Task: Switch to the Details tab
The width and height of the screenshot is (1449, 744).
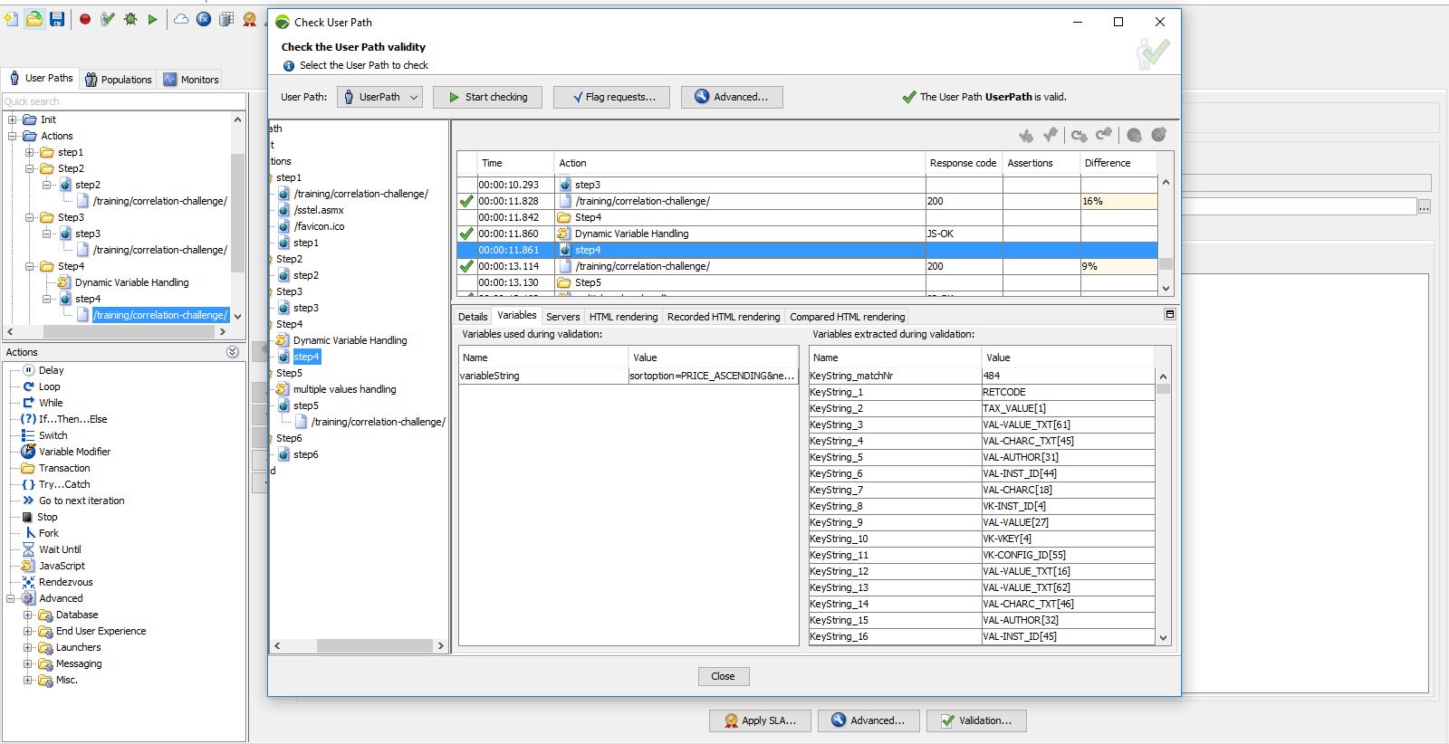Action: pyautogui.click(x=473, y=317)
